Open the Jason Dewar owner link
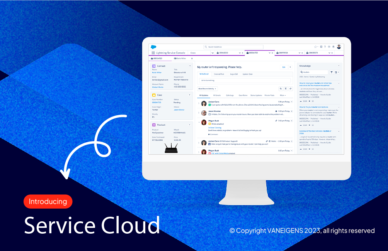This screenshot has width=388, height=251. coord(179,110)
